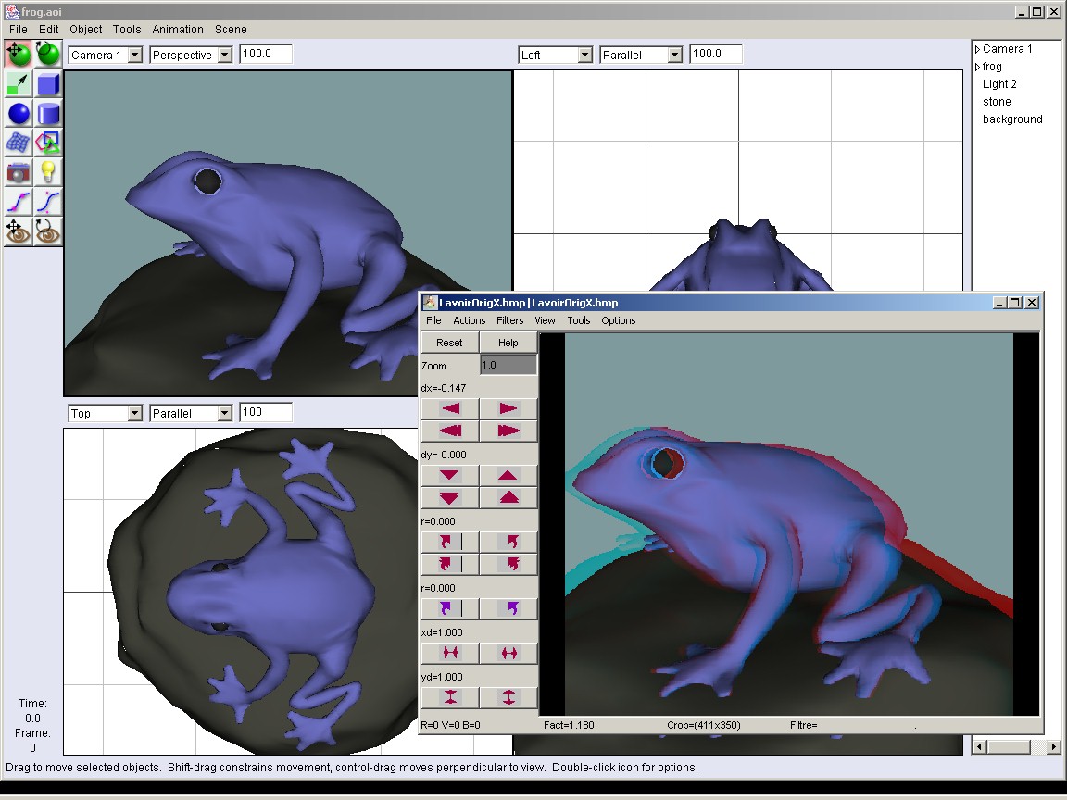The height and width of the screenshot is (800, 1067).
Task: Open the Edit menu
Action: (48, 30)
